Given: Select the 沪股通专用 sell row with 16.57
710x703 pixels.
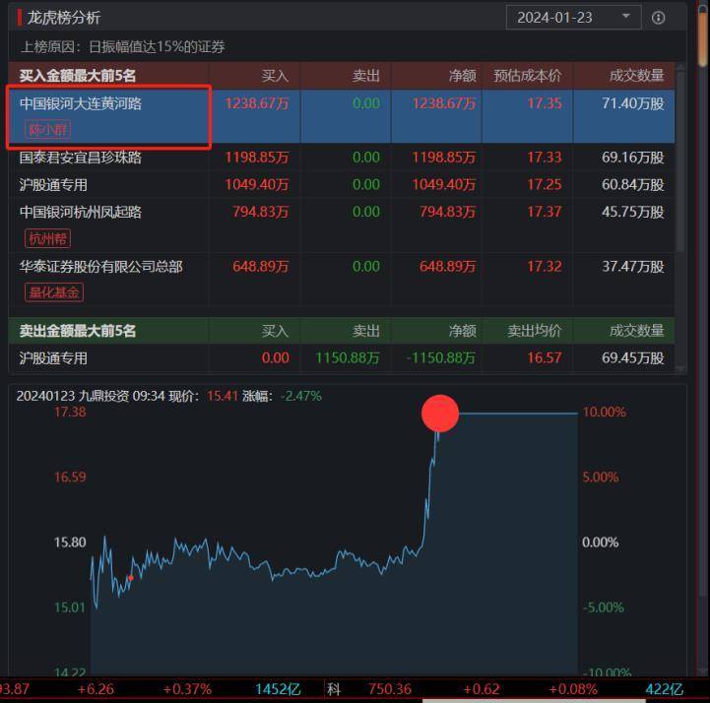Looking at the screenshot, I should point(342,358).
